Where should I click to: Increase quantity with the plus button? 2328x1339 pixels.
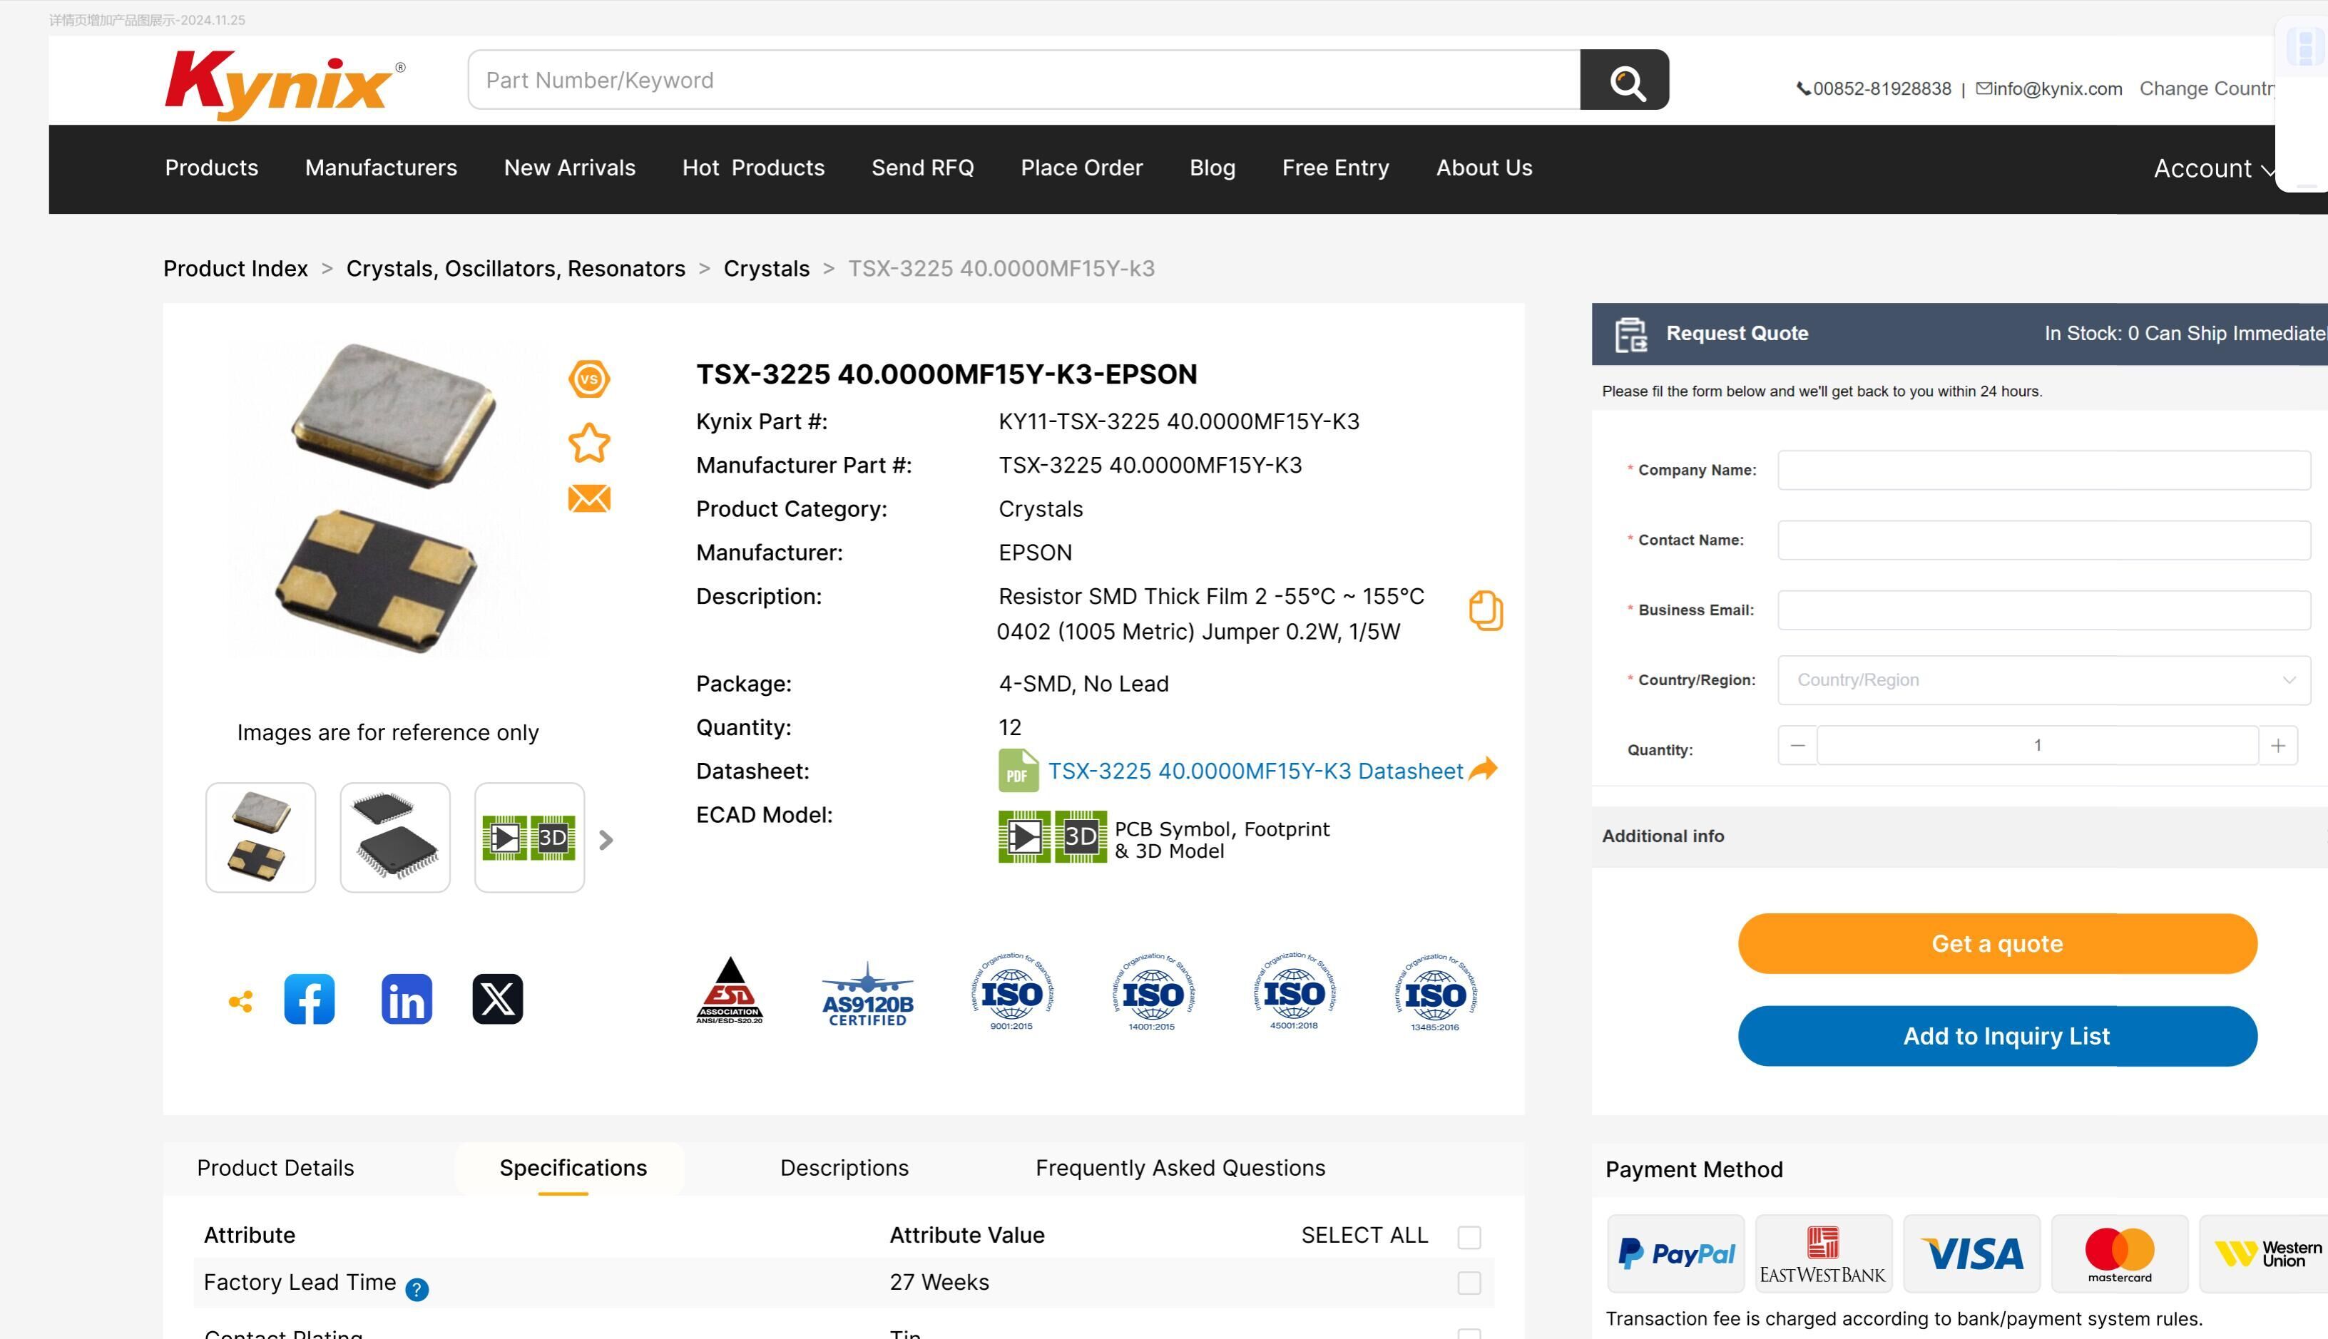click(2277, 745)
